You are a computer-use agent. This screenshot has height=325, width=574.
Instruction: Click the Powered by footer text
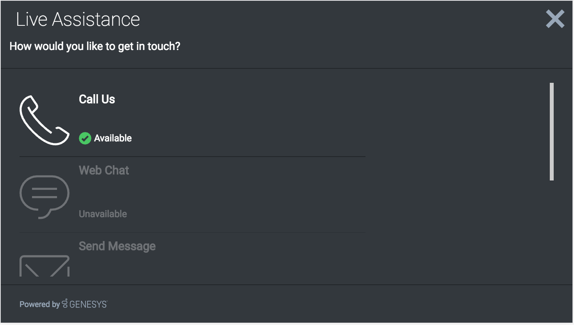[x=39, y=304]
